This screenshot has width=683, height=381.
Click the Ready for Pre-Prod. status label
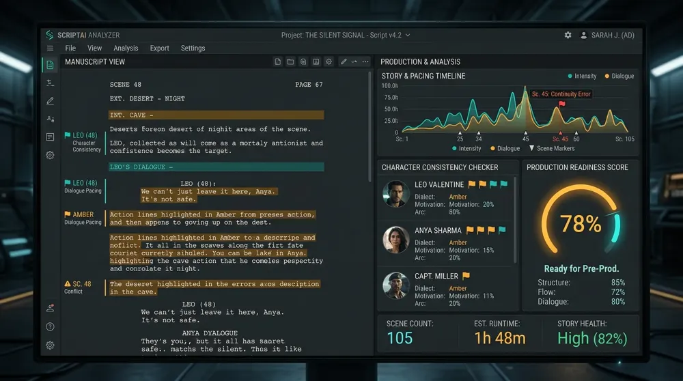tap(581, 268)
